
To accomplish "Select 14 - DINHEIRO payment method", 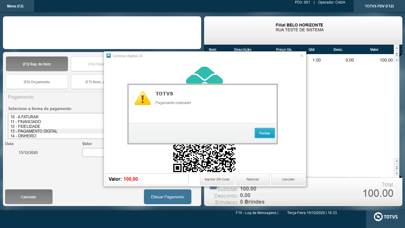I will (x=56, y=136).
